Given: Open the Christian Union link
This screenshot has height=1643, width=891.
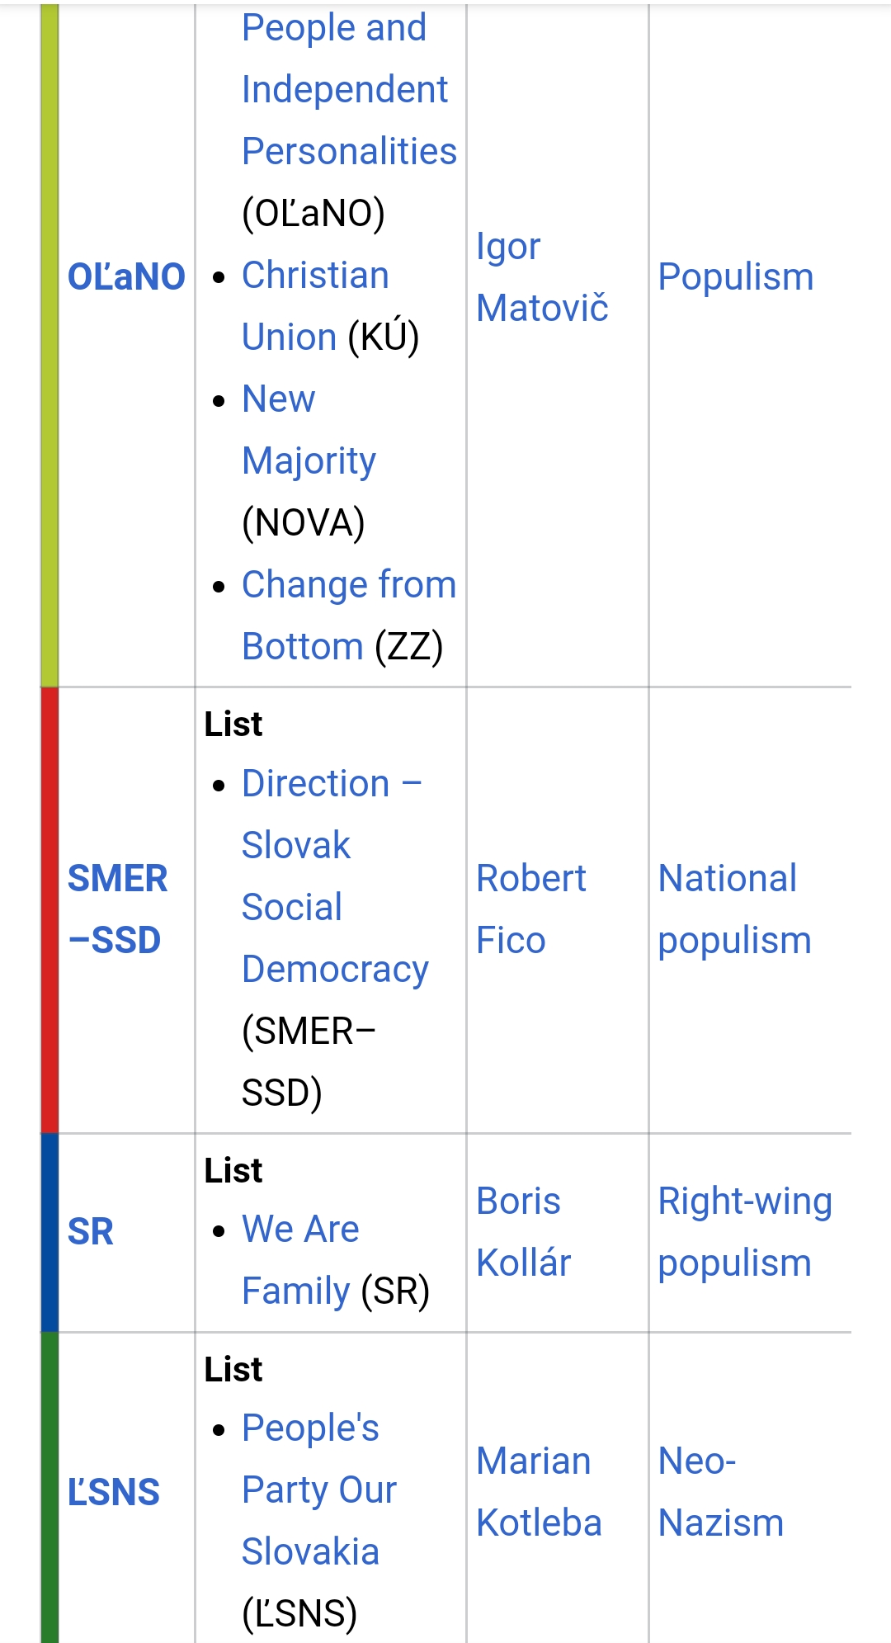Looking at the screenshot, I should tap(315, 306).
